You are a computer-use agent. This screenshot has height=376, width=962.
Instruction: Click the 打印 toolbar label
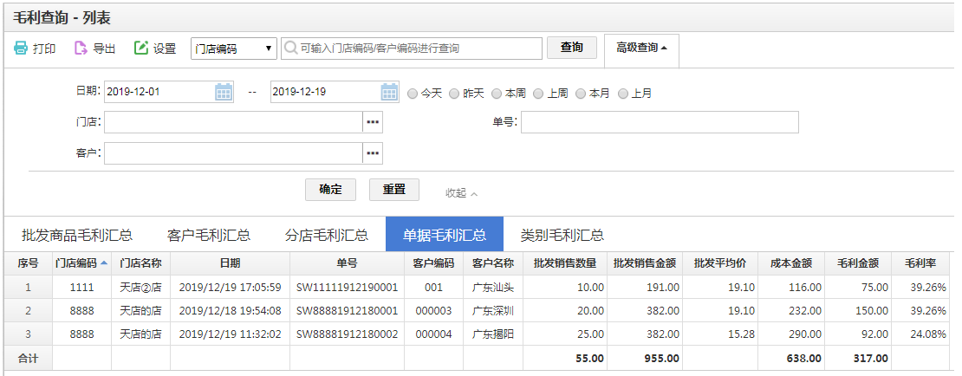click(x=44, y=49)
